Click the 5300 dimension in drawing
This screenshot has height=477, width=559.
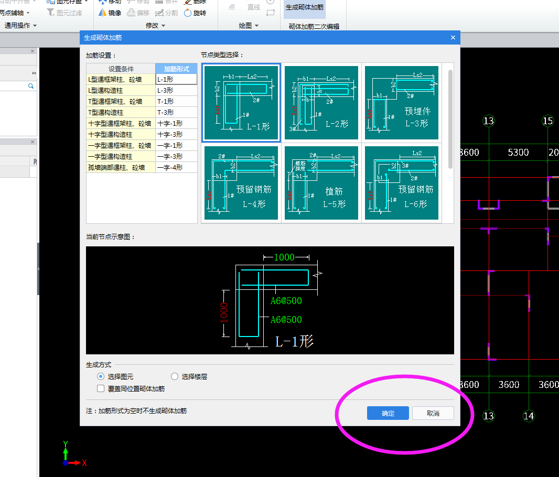518,153
